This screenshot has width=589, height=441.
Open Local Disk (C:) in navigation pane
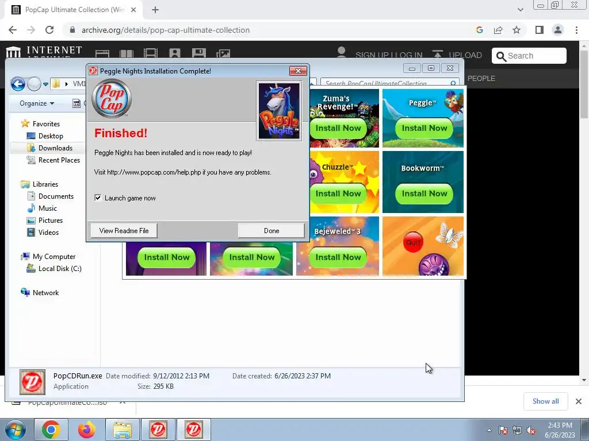pyautogui.click(x=60, y=269)
